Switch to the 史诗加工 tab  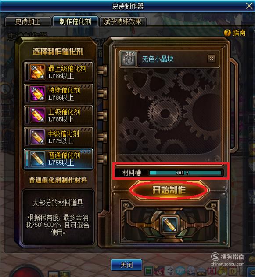pos(28,22)
